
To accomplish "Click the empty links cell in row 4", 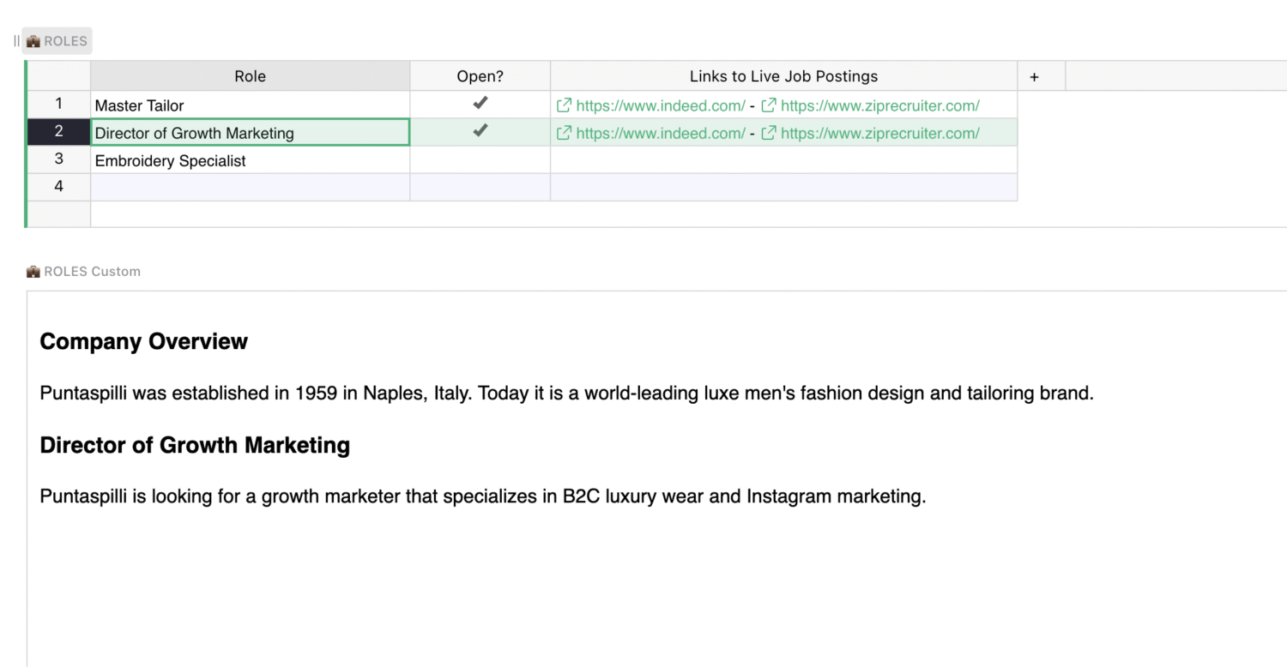I will pos(783,188).
